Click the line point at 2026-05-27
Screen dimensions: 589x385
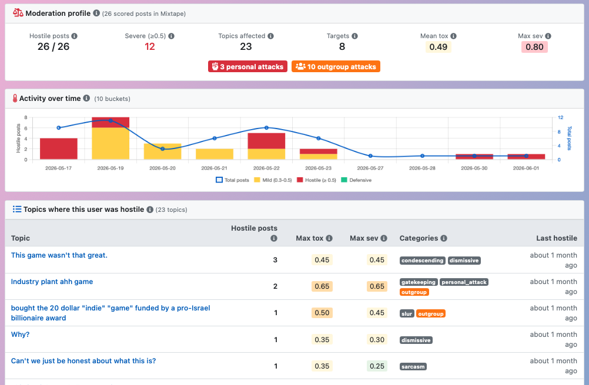pyautogui.click(x=370, y=156)
